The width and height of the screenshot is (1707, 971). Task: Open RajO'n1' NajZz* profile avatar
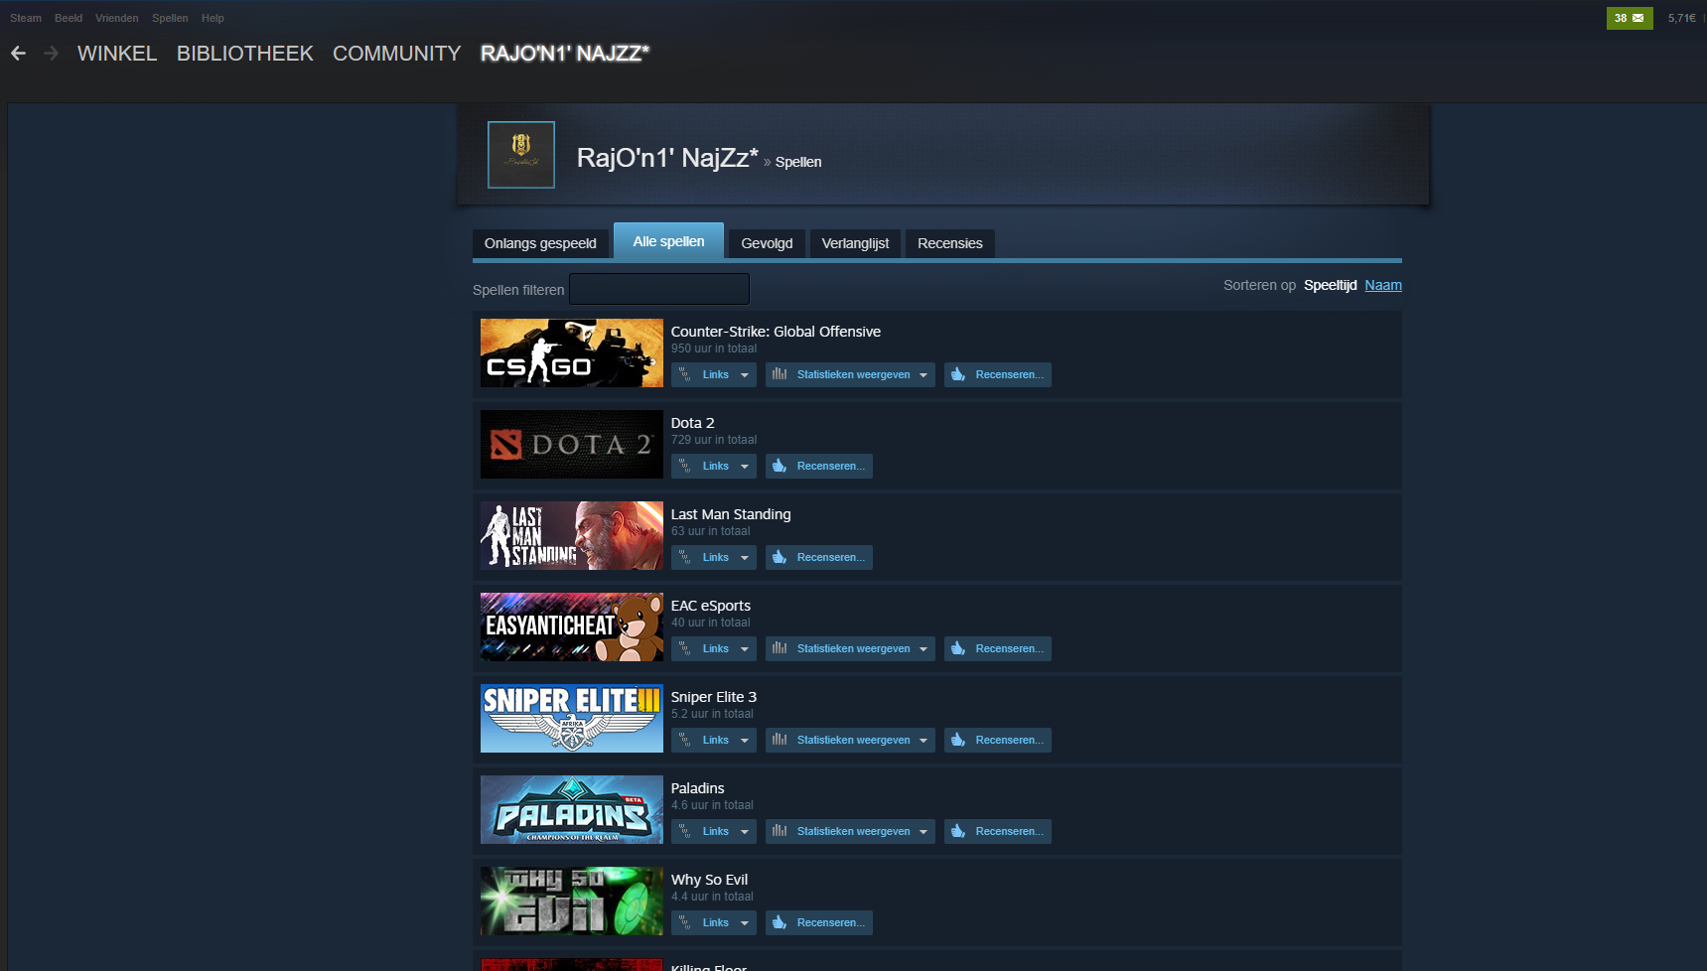521,155
